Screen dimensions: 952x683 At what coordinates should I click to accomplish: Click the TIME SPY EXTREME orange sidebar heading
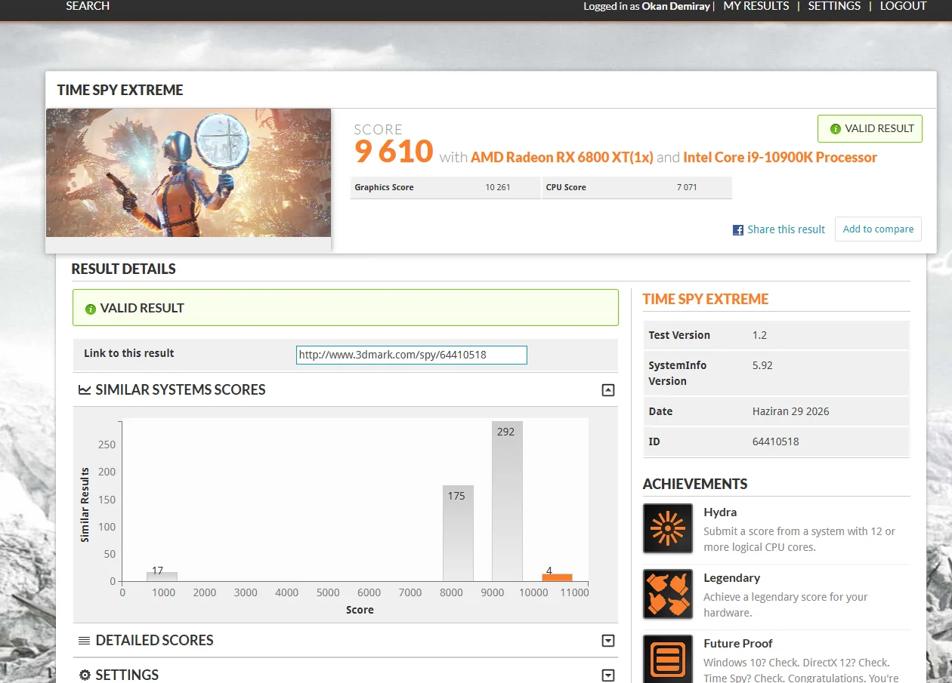[x=705, y=299]
